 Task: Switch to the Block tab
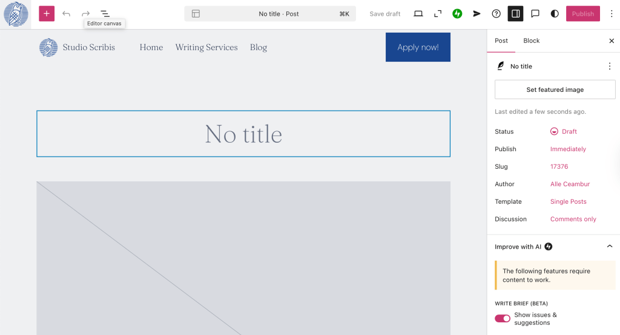click(x=532, y=41)
